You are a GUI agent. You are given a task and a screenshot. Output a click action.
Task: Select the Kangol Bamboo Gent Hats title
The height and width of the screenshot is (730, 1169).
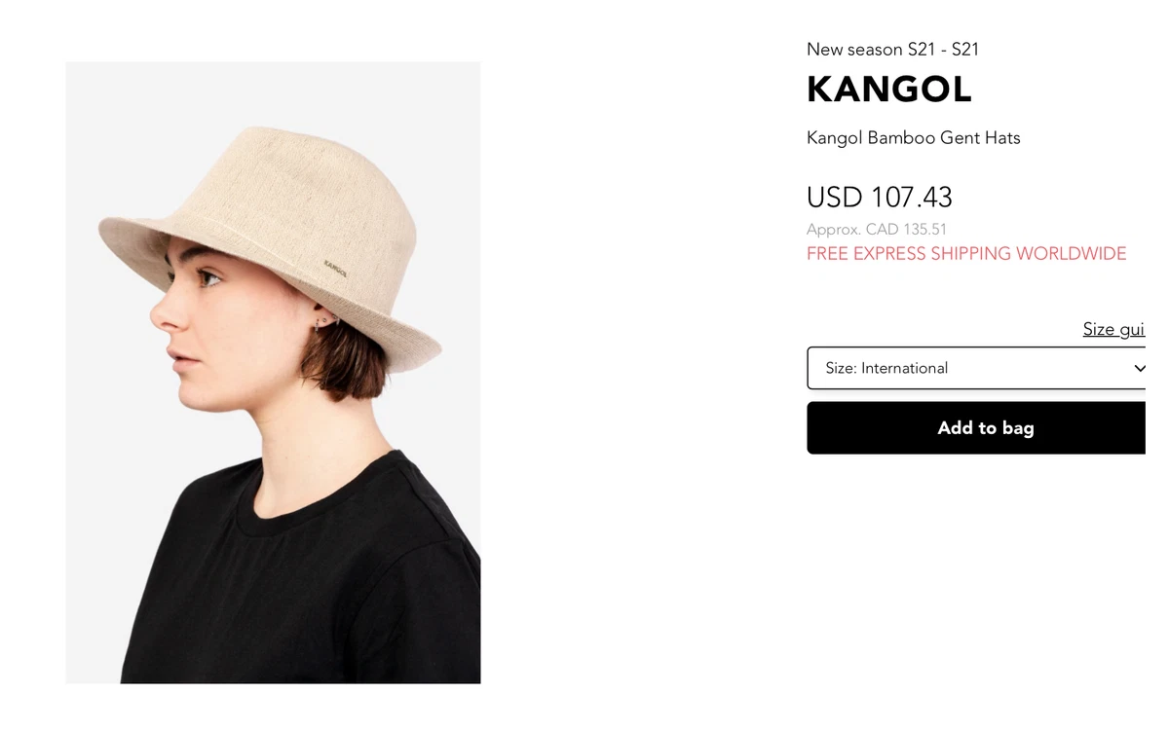pos(914,138)
